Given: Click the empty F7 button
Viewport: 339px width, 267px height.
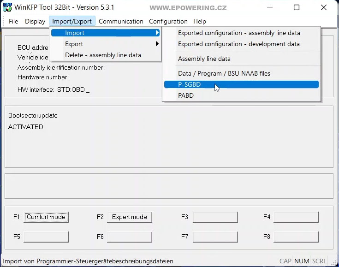Looking at the screenshot, I should coord(215,237).
